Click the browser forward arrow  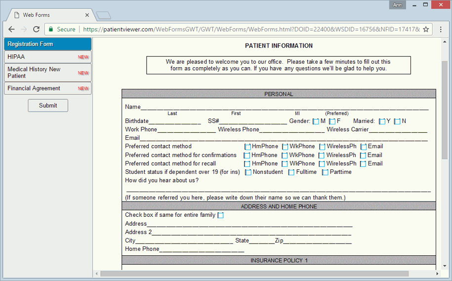click(x=24, y=29)
